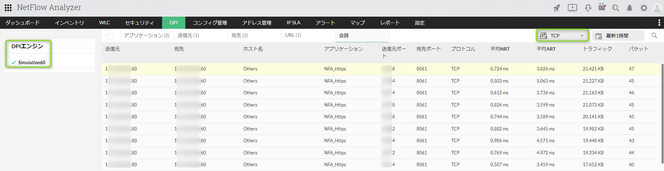This screenshot has width=664, height=171.
Task: Expand the TCP protocol dropdown
Action: pos(563,36)
